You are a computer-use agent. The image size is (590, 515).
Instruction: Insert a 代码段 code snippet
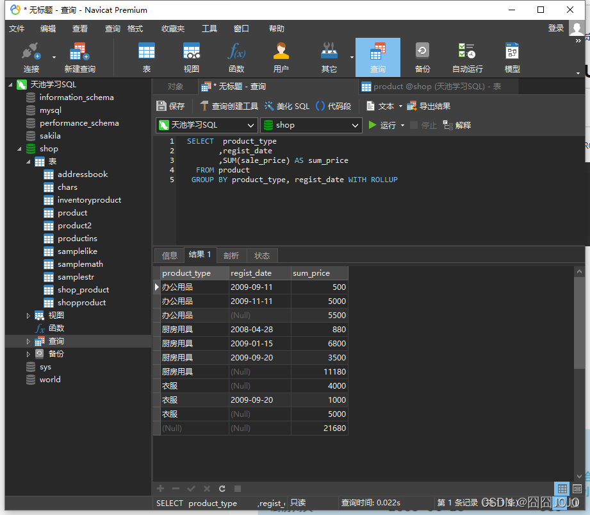333,106
